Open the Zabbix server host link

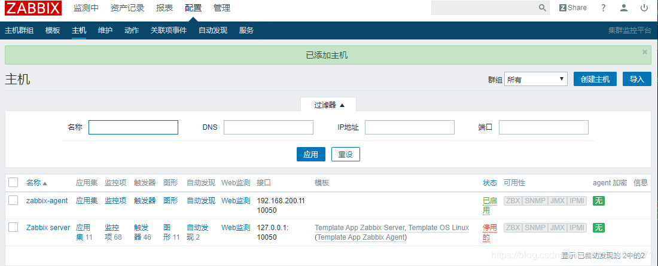point(48,227)
